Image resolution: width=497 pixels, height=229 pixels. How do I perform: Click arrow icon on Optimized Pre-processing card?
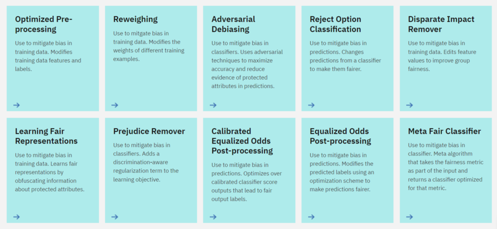coord(16,105)
